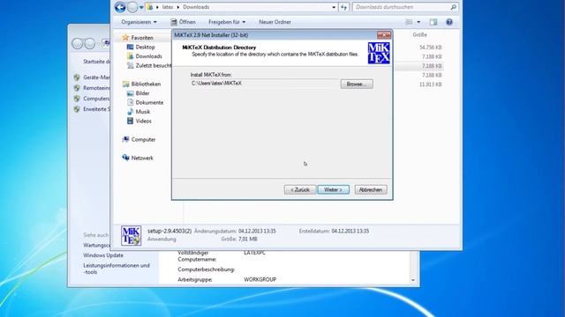Select Desktop under Favoriten
Image resolution: width=565 pixels, height=317 pixels.
pyautogui.click(x=145, y=47)
